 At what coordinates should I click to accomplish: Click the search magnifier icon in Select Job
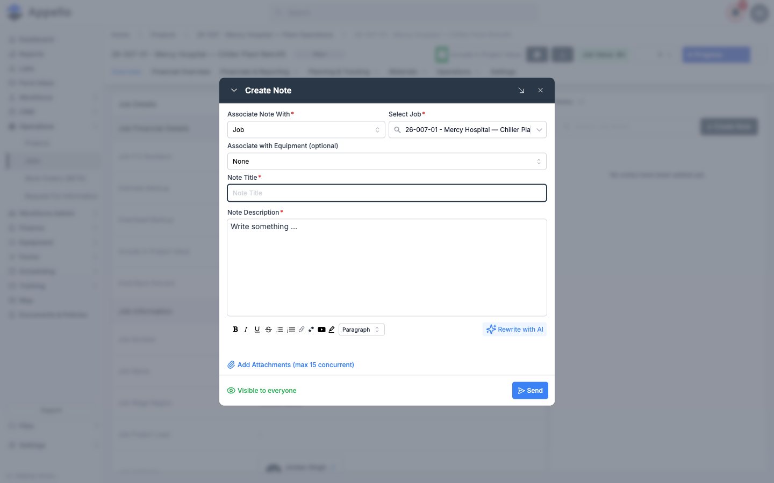(397, 130)
